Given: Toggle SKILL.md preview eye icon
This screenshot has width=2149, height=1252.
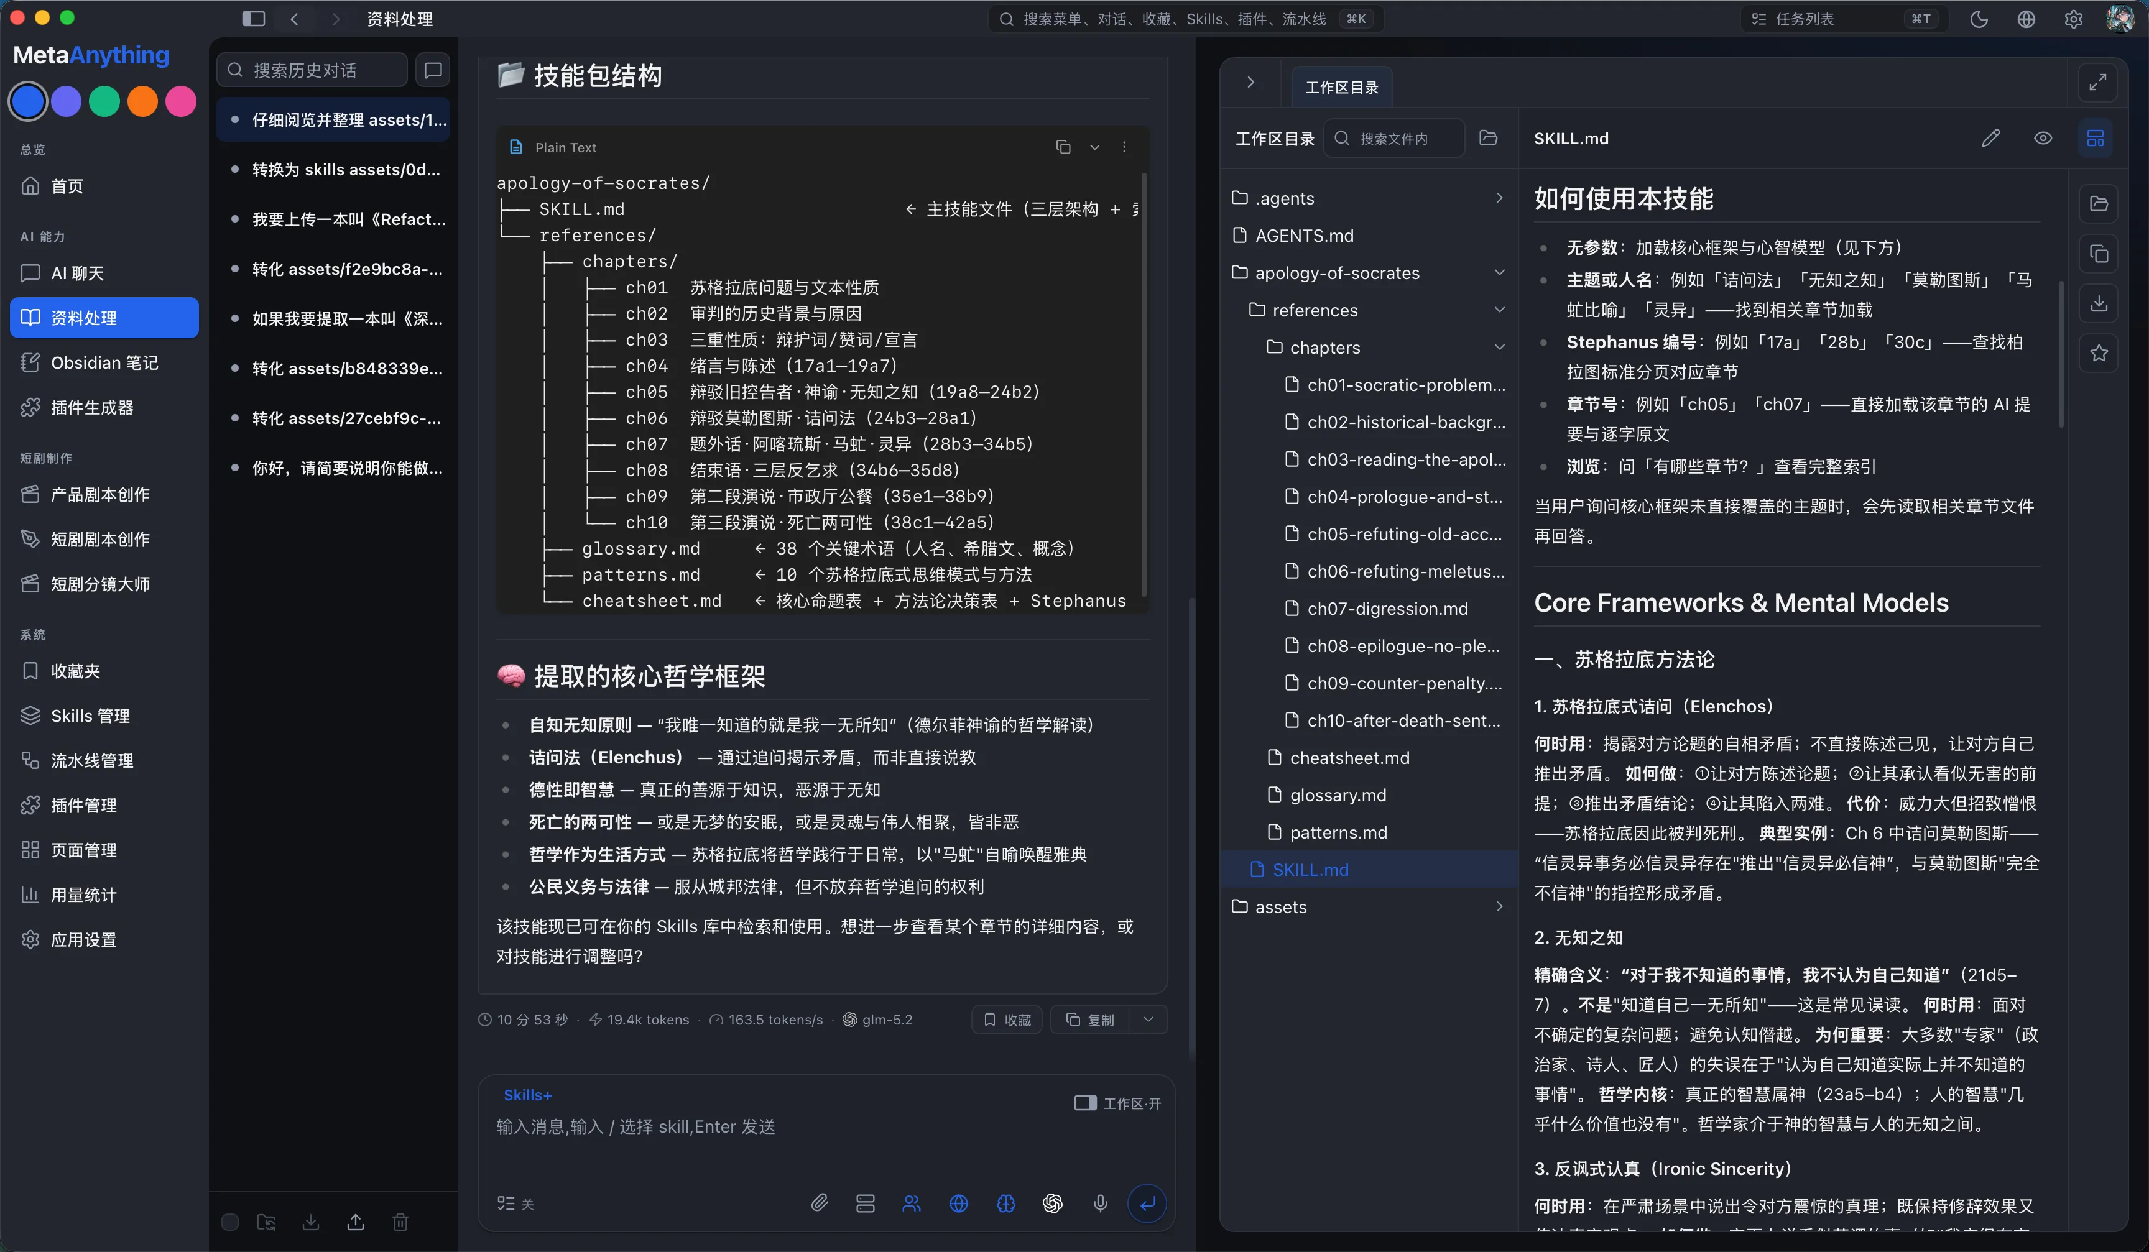Looking at the screenshot, I should tap(2043, 138).
